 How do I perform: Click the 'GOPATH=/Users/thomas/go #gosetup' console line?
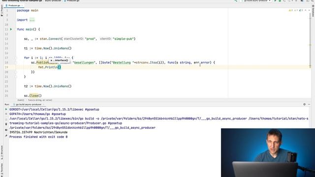point(37,114)
